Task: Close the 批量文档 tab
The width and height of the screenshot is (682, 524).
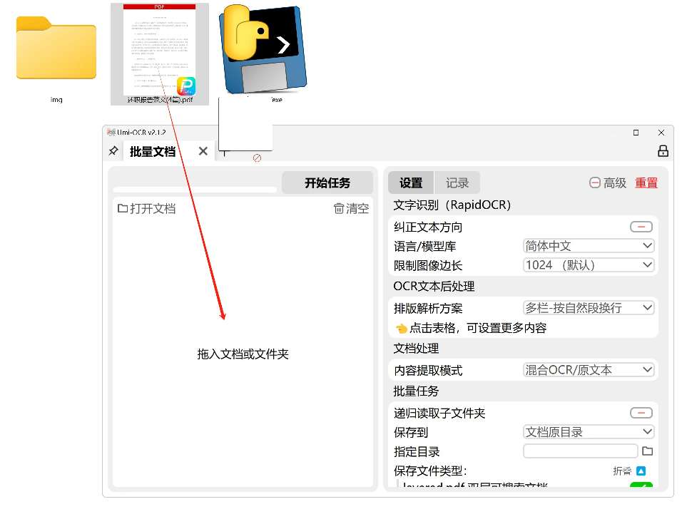Action: [203, 151]
